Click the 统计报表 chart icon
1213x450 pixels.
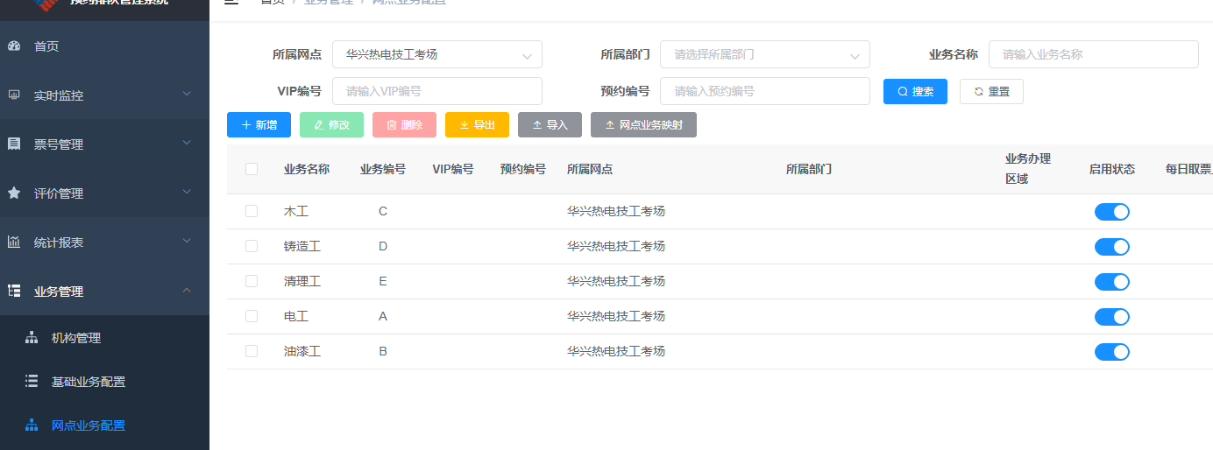(14, 243)
